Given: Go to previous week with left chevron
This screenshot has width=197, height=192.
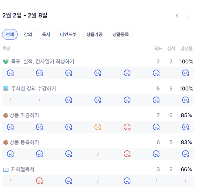Looking at the screenshot, I should tap(177, 16).
